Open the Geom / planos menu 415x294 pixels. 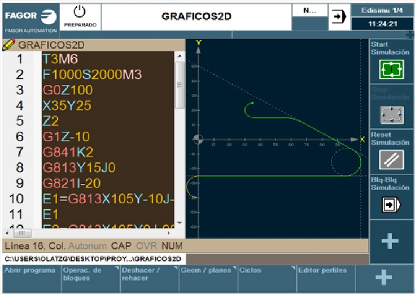208,278
